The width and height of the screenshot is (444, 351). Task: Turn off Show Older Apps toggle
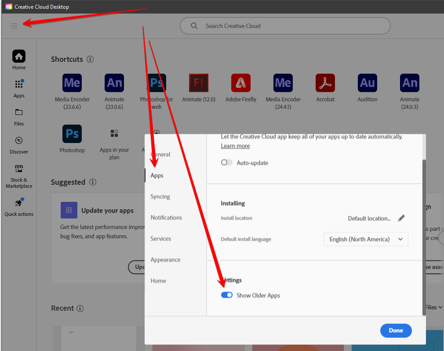click(227, 295)
